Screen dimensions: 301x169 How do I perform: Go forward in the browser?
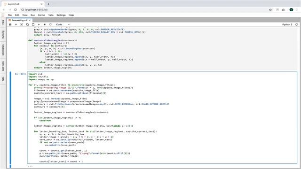[x=9, y=9]
